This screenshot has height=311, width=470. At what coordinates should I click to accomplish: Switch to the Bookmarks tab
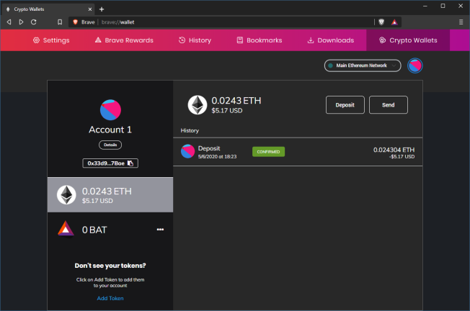(260, 40)
